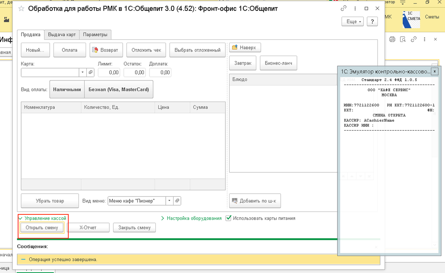Open the main window toolbar dropdown lines icon
Image resolution: width=445 pixels, height=273 pixels.
pos(402,2)
